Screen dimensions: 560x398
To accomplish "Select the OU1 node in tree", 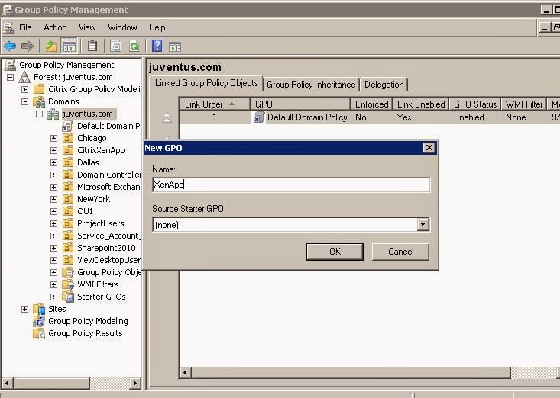I will pyautogui.click(x=85, y=211).
